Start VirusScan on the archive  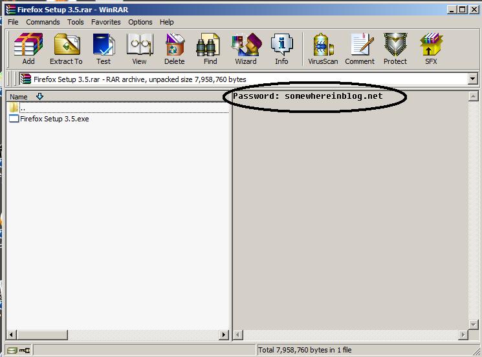click(x=323, y=48)
